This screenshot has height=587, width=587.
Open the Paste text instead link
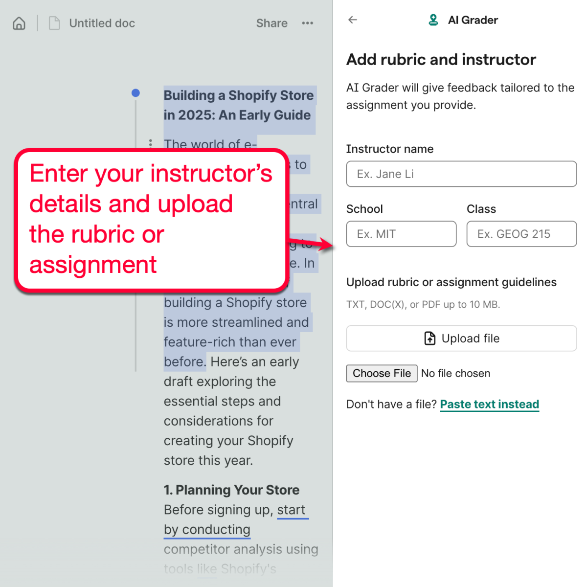pos(489,404)
